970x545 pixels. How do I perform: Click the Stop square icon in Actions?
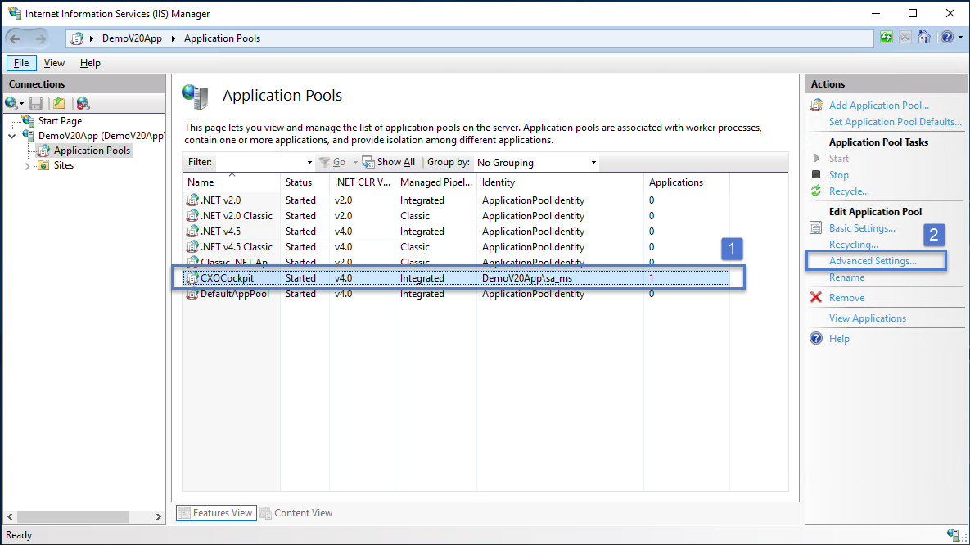[816, 175]
